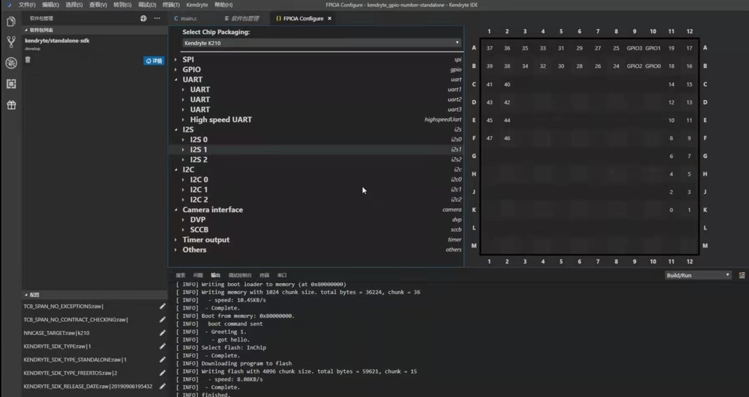Viewport: 749px width, 397px height.
Task: Expand the I2C 2 node
Action: point(183,200)
